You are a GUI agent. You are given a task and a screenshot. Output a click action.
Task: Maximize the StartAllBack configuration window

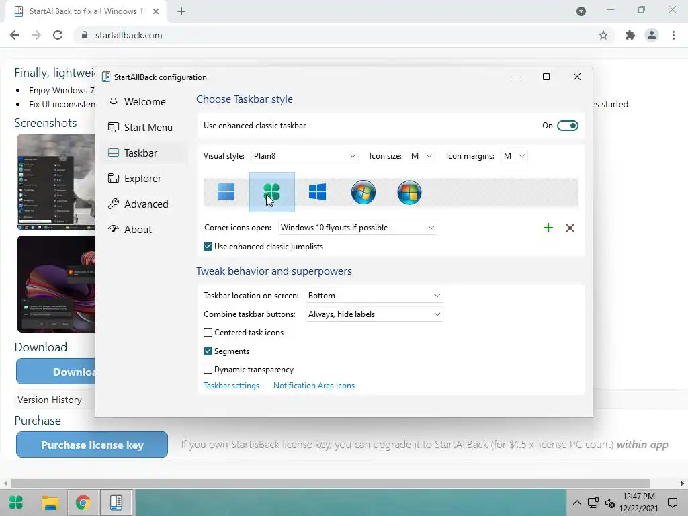click(546, 77)
